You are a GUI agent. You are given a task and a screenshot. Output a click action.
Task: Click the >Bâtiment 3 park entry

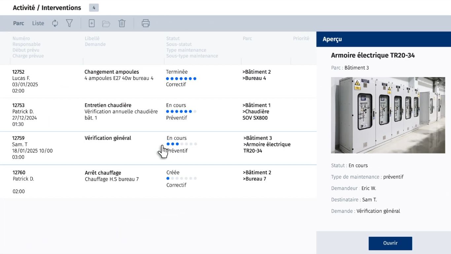[258, 138]
